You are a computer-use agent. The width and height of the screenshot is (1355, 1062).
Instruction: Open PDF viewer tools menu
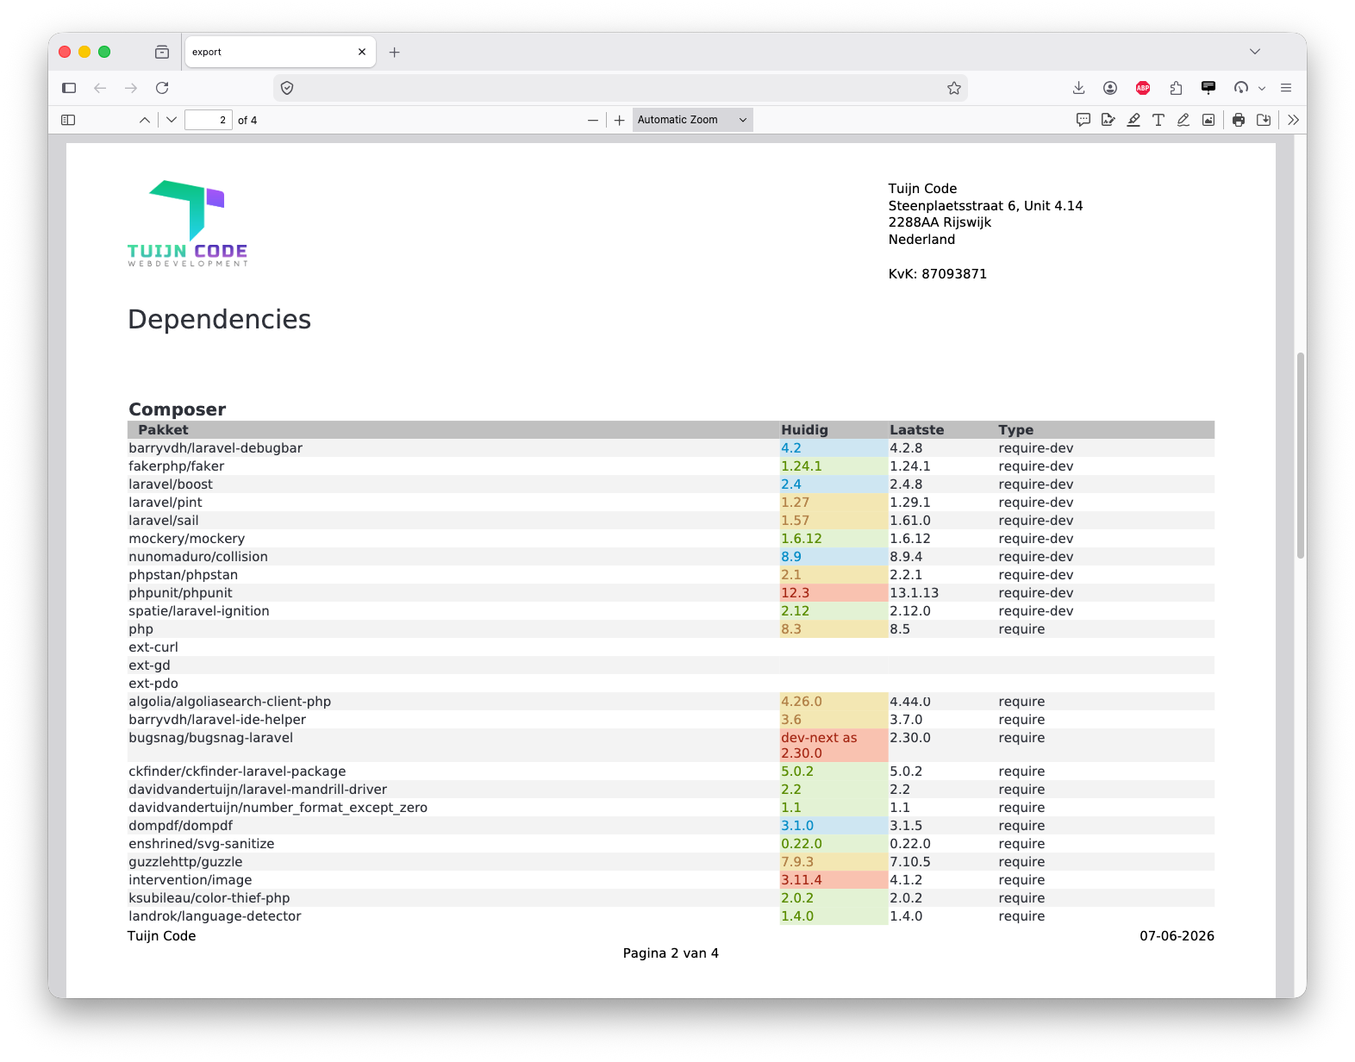[1293, 120]
